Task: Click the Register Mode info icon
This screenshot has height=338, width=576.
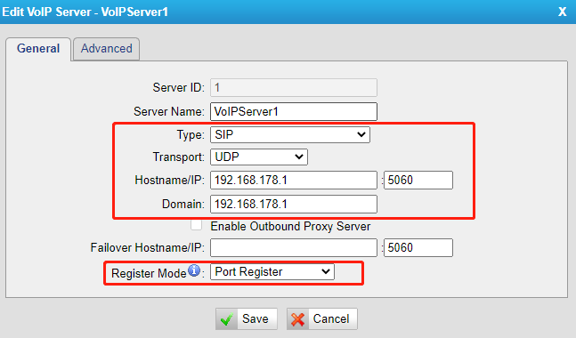Action: (x=194, y=270)
